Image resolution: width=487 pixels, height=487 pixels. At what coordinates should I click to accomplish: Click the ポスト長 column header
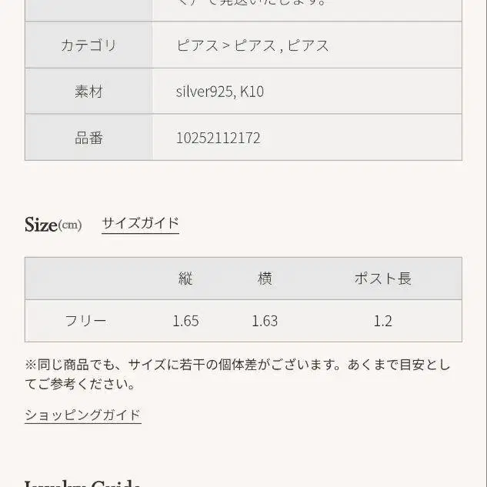[x=382, y=279]
